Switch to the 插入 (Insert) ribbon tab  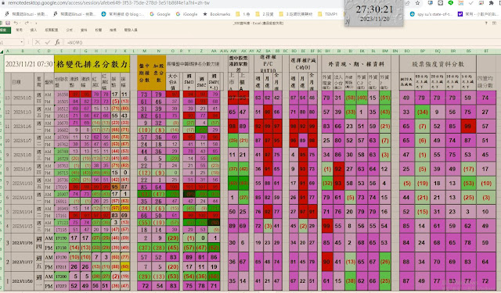coord(34,30)
